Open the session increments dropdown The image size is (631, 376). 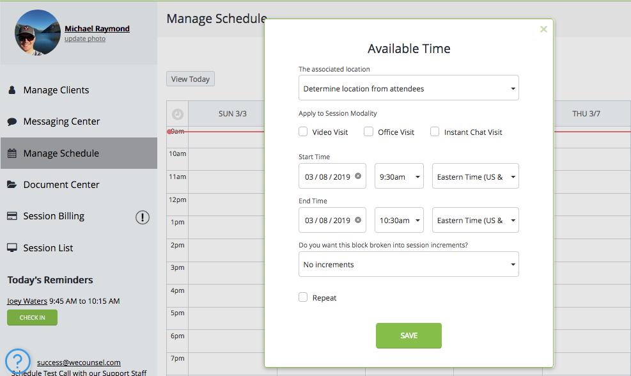tap(409, 264)
